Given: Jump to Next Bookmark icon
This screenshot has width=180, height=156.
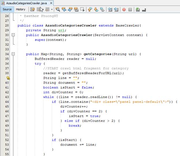Looking at the screenshot, I should tap(96, 9).
